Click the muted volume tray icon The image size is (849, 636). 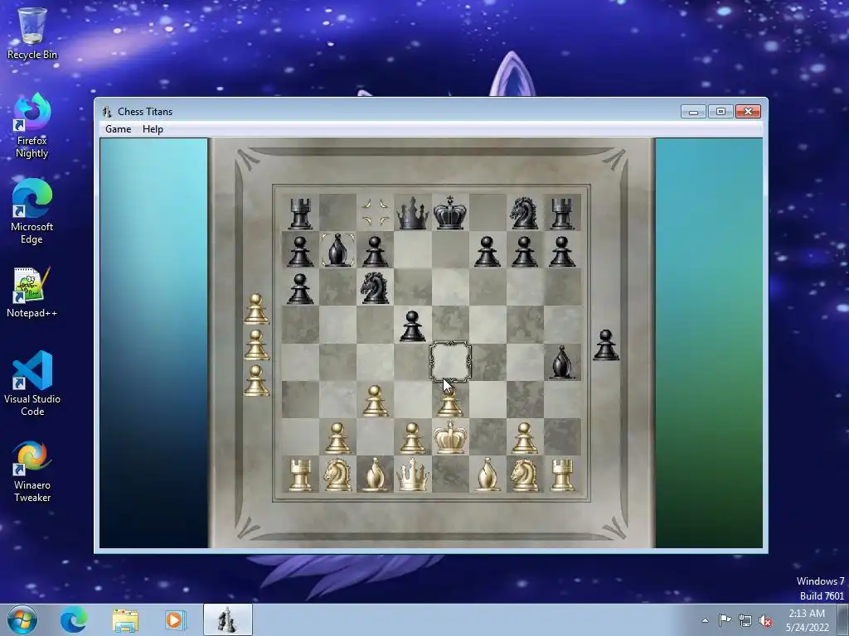pyautogui.click(x=765, y=620)
